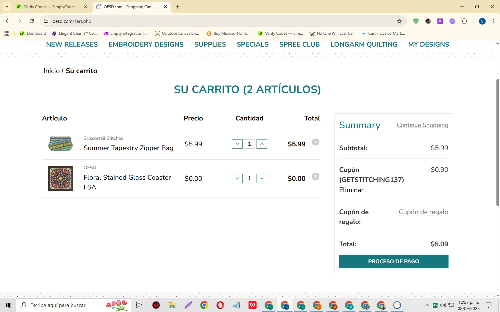Screen dimensions: 500x312
Task: Open Summer Tapestry Zipper Bag thumbnail
Action: 60,144
